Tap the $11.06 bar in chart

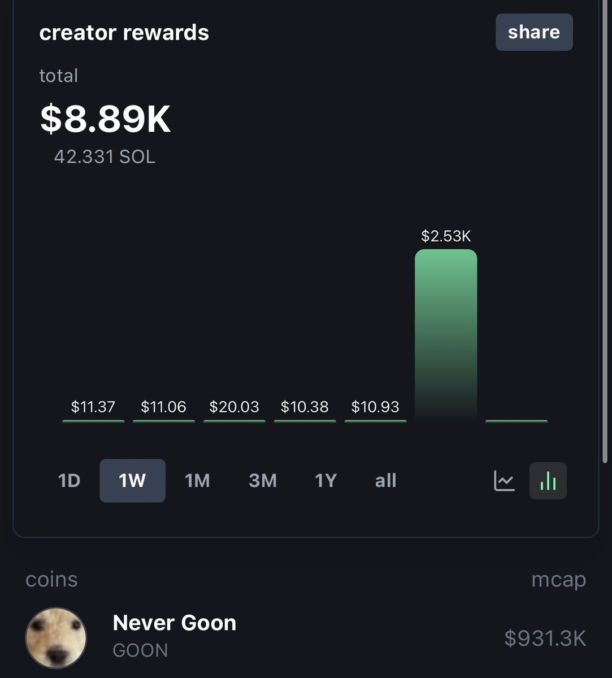coord(164,421)
